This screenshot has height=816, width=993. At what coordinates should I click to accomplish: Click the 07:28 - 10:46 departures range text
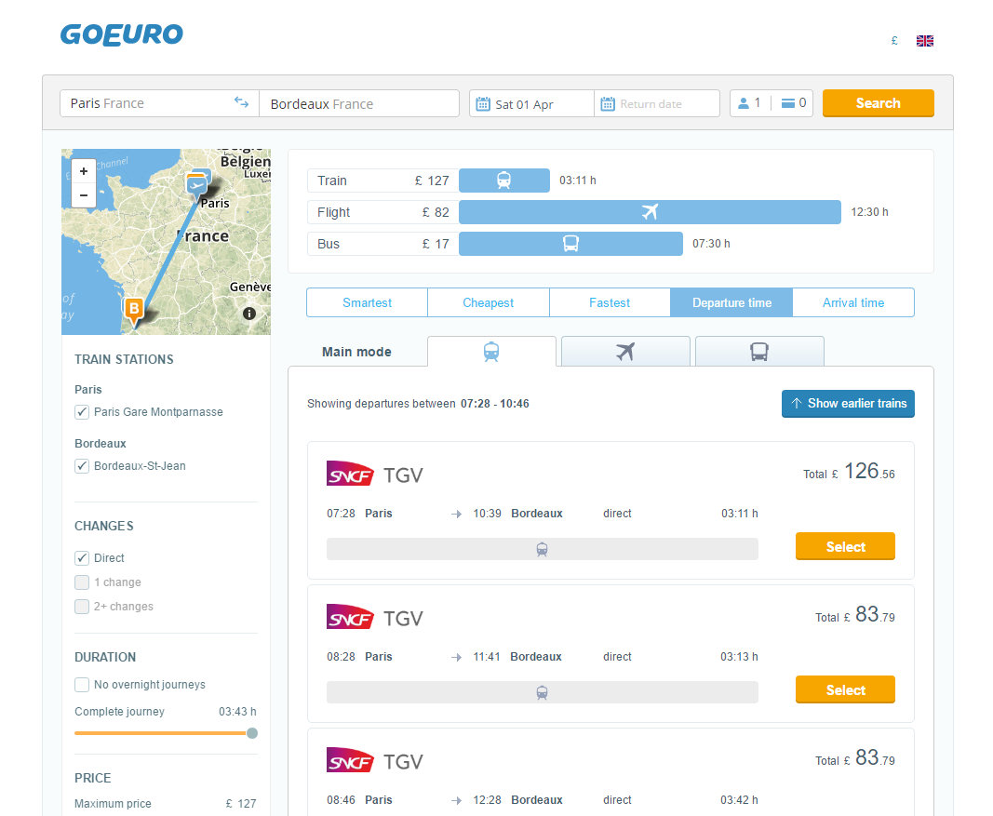494,403
